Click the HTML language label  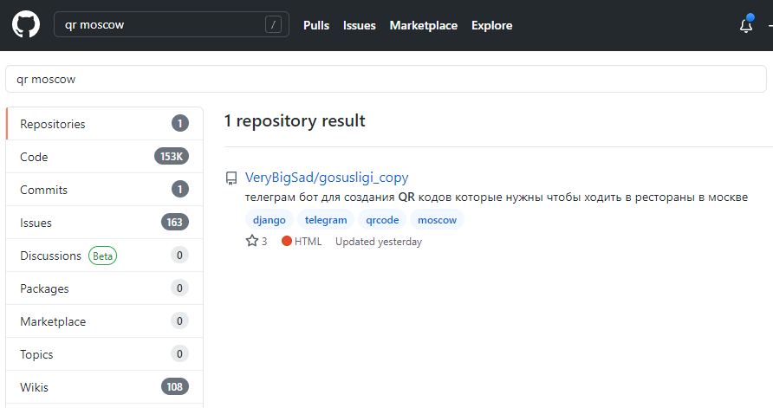(309, 242)
